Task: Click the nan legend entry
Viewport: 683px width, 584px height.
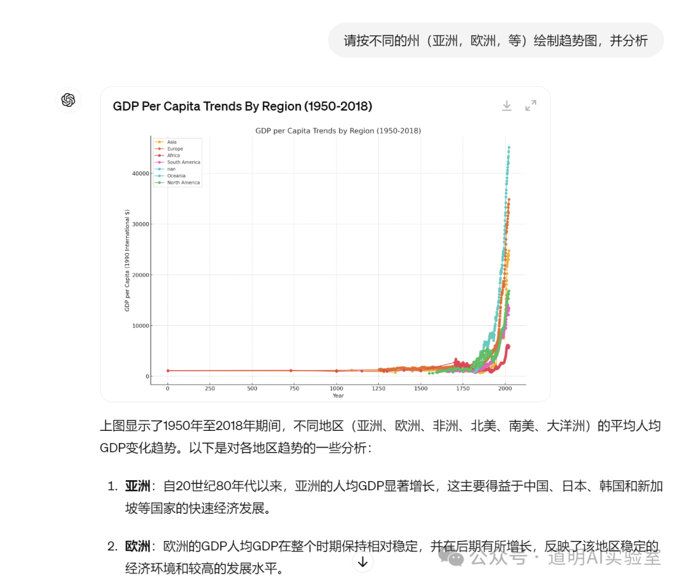Action: [171, 169]
